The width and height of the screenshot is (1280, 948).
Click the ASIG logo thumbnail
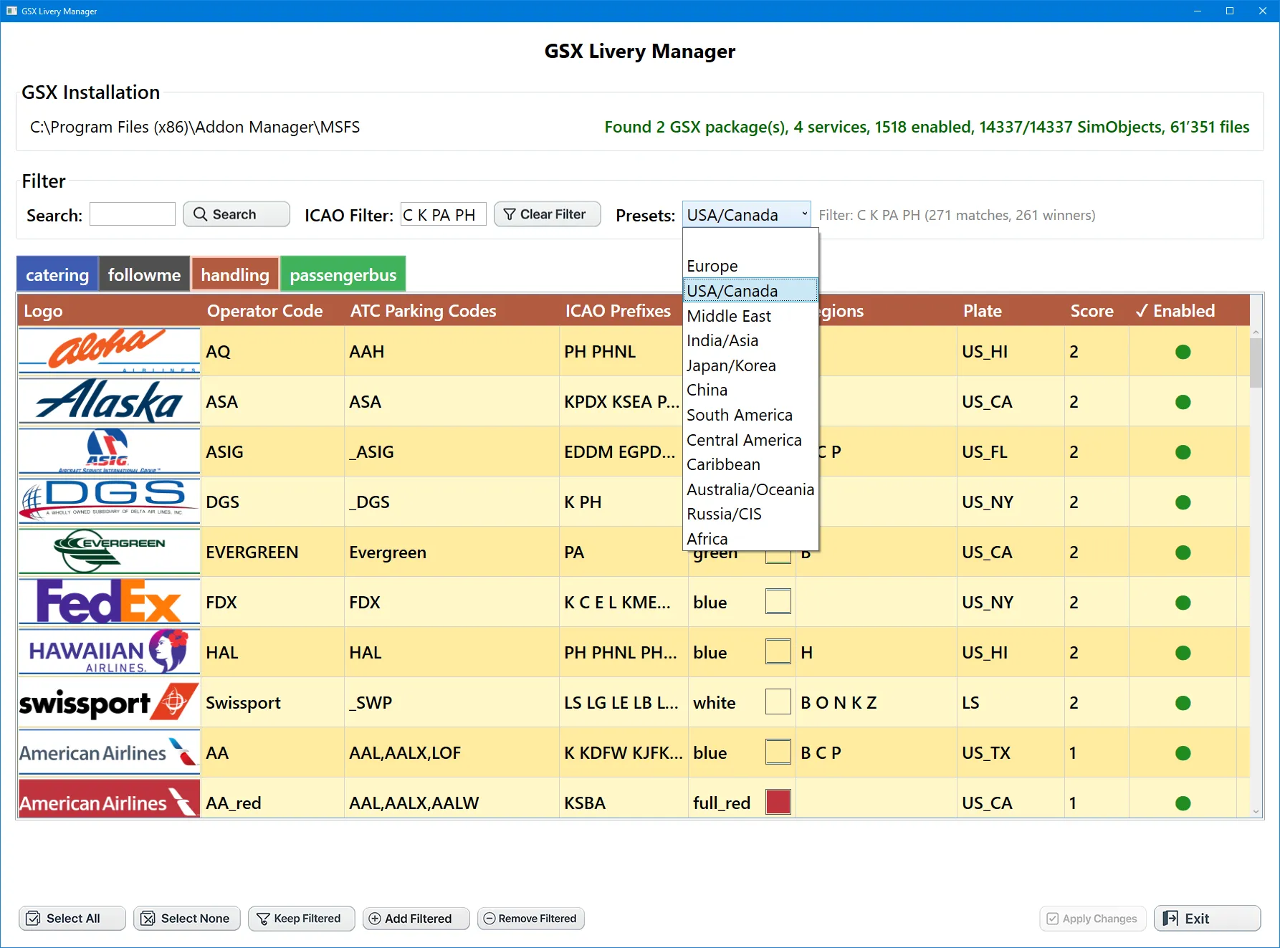pos(109,451)
